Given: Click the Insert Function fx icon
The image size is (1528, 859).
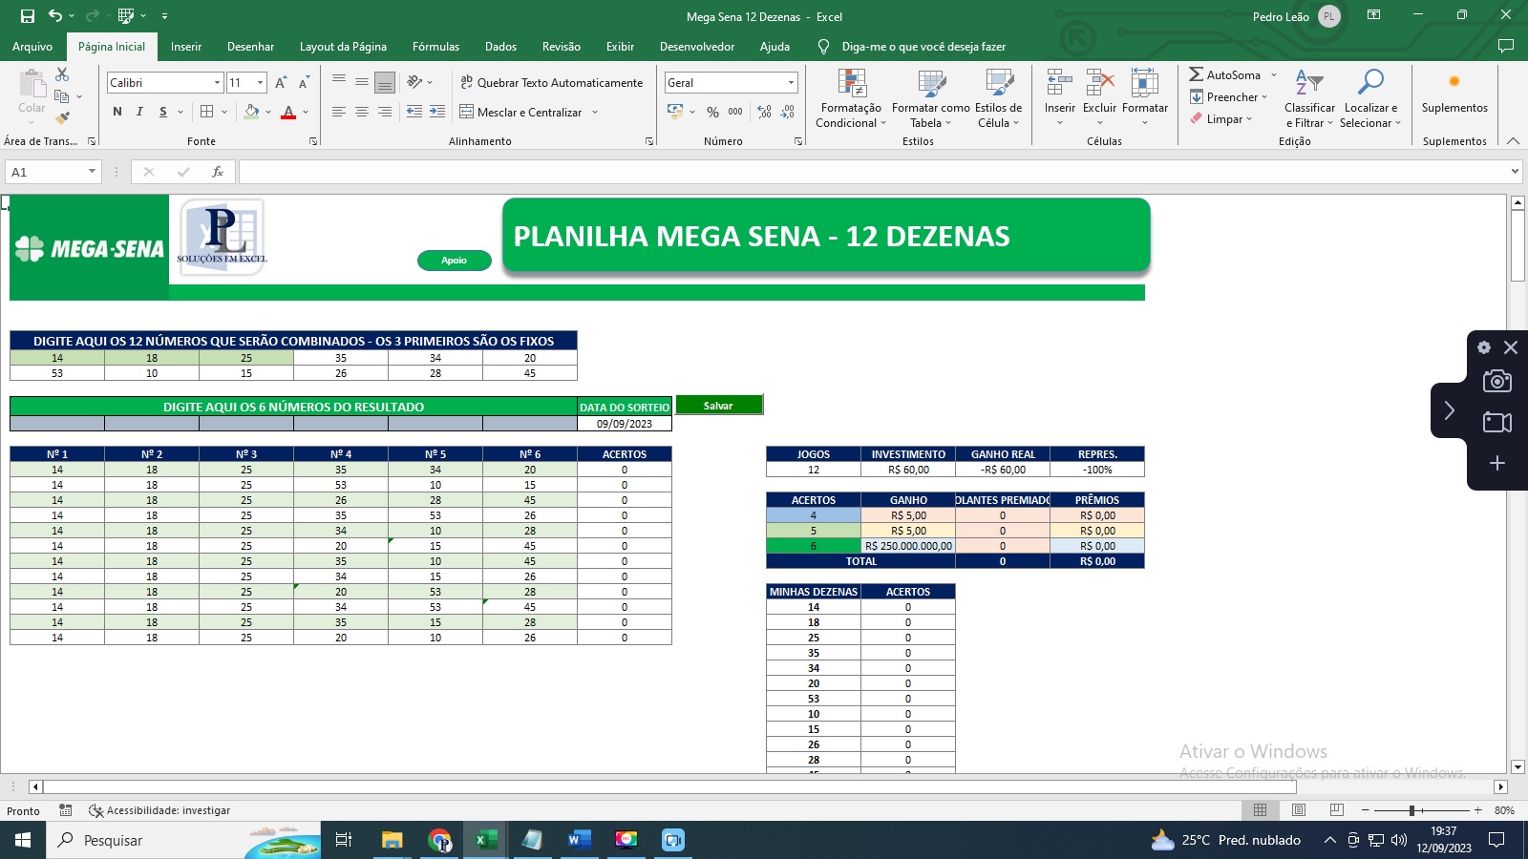Looking at the screenshot, I should (218, 172).
